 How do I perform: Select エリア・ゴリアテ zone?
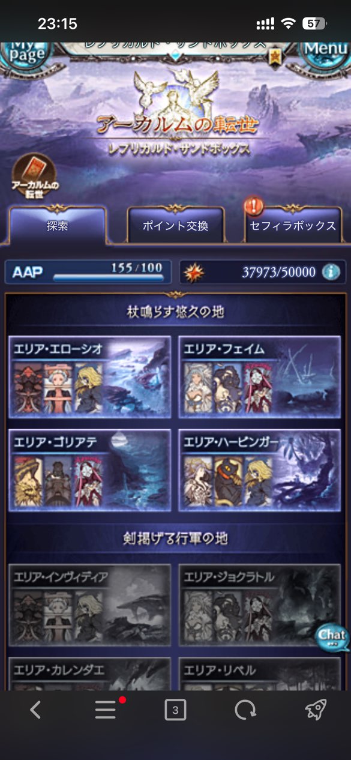(90, 470)
